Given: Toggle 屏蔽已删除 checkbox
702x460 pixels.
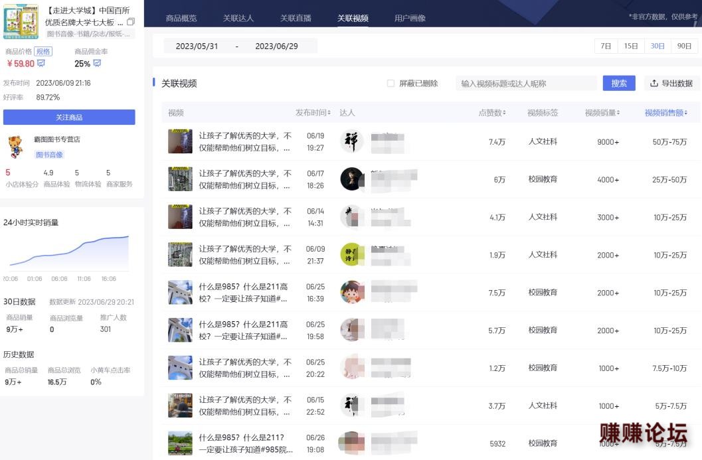Looking at the screenshot, I should pos(391,83).
